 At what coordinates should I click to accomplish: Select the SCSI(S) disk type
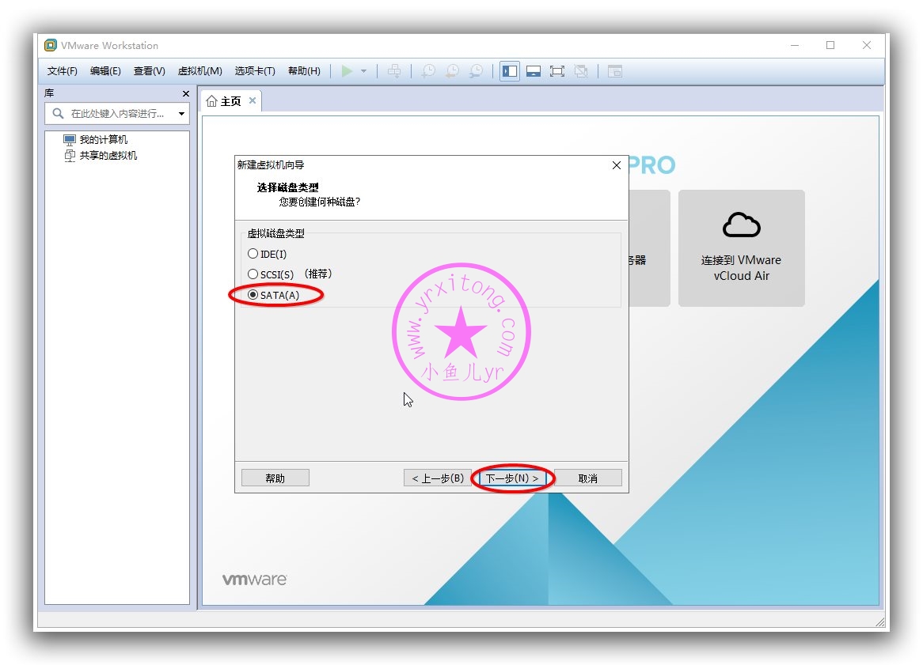[x=271, y=274]
